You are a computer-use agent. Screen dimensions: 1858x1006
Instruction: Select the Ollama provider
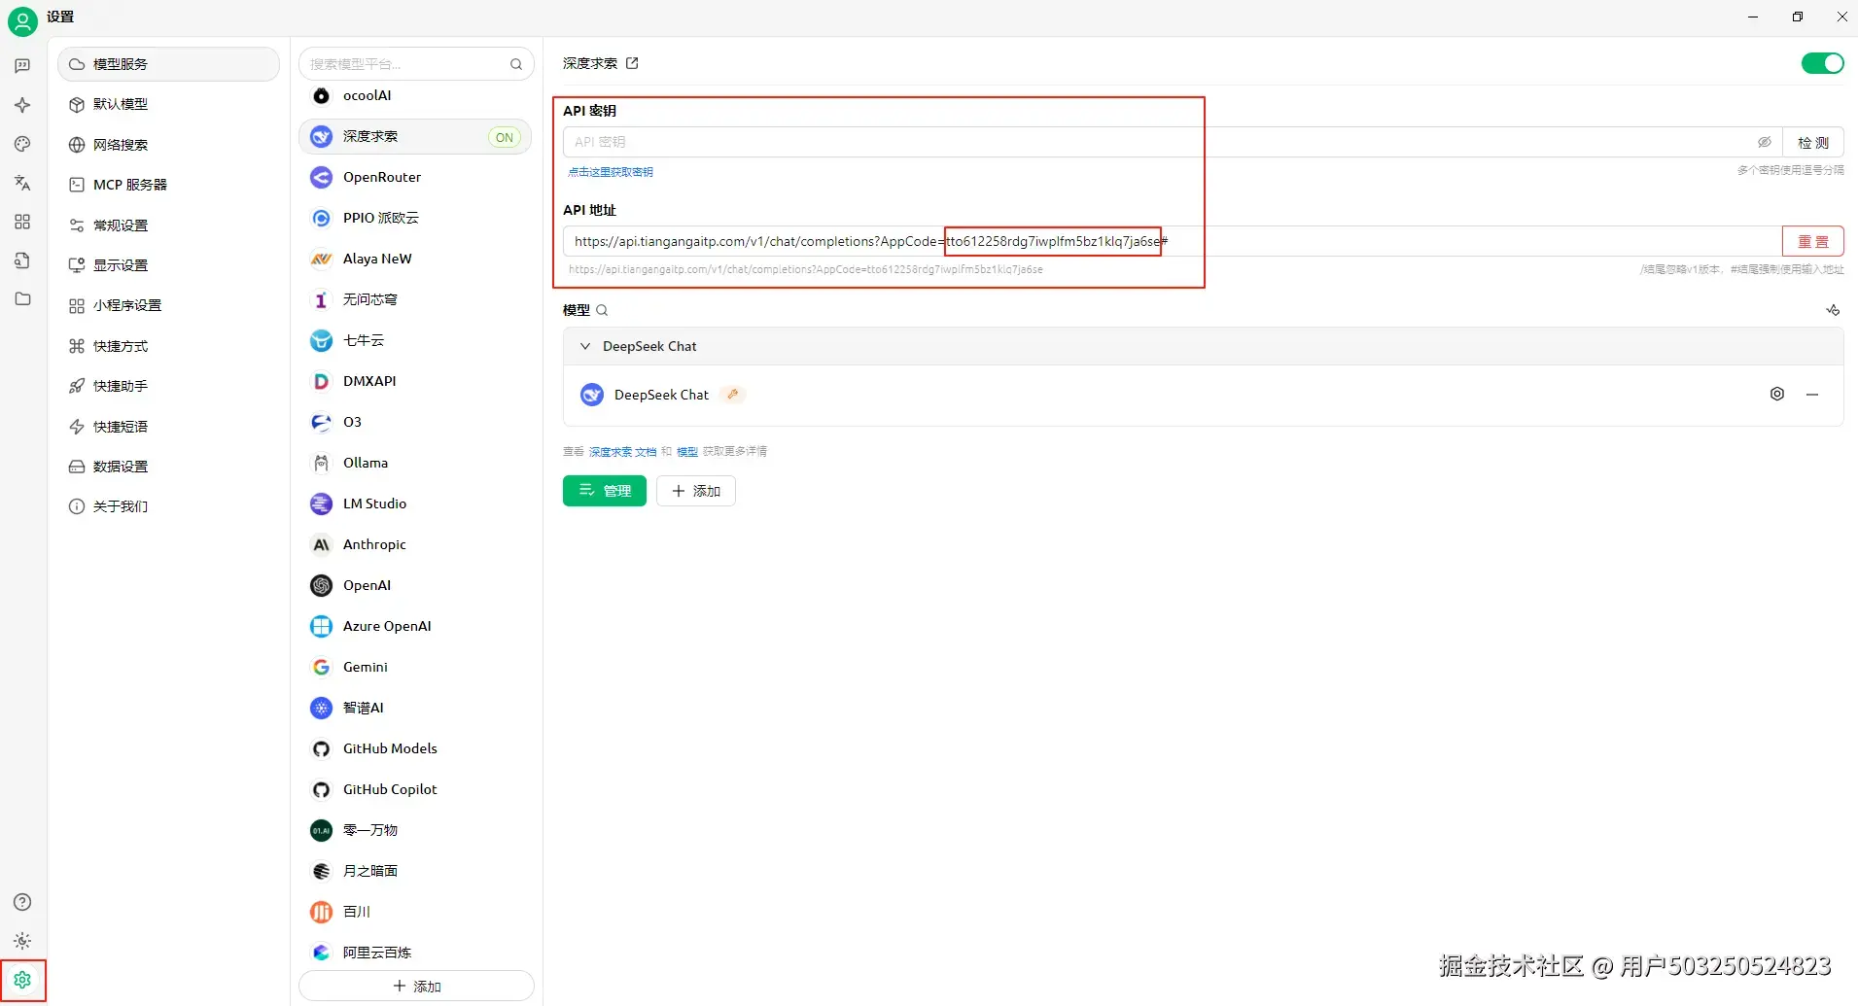416,463
